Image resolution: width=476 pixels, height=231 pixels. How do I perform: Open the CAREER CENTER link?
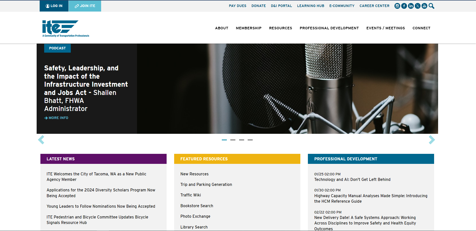click(374, 6)
